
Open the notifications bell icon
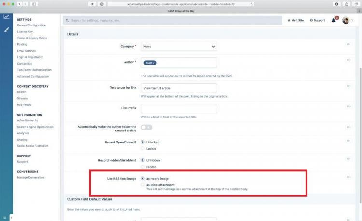pos(334,20)
